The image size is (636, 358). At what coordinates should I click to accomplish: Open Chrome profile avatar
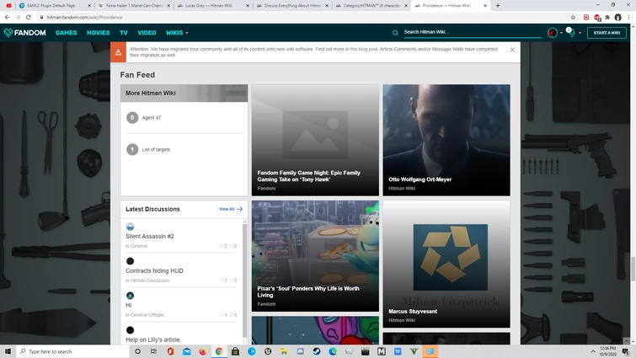(x=617, y=18)
